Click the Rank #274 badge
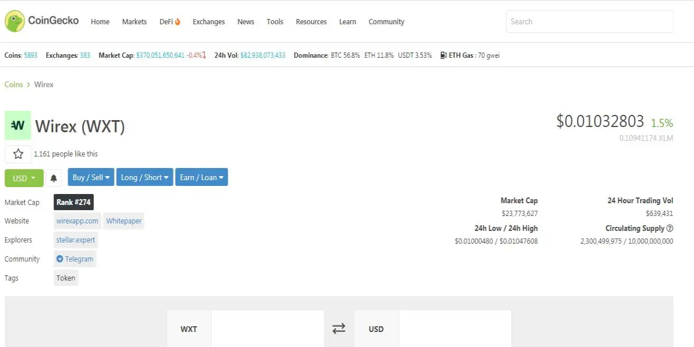The height and width of the screenshot is (347, 694). click(x=73, y=203)
